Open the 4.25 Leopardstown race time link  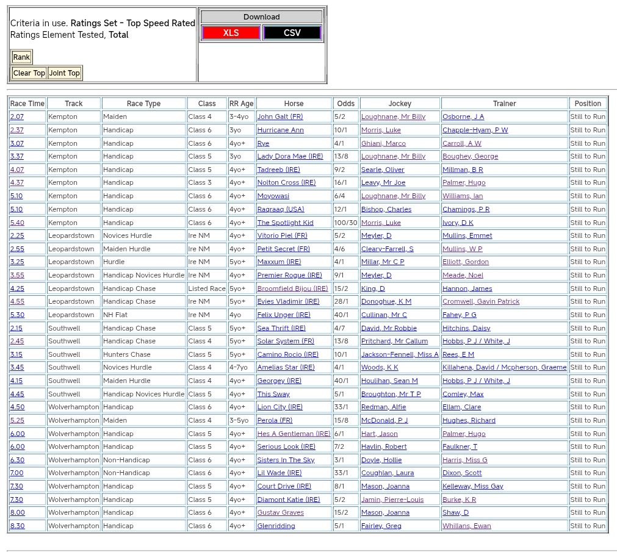pyautogui.click(x=17, y=289)
